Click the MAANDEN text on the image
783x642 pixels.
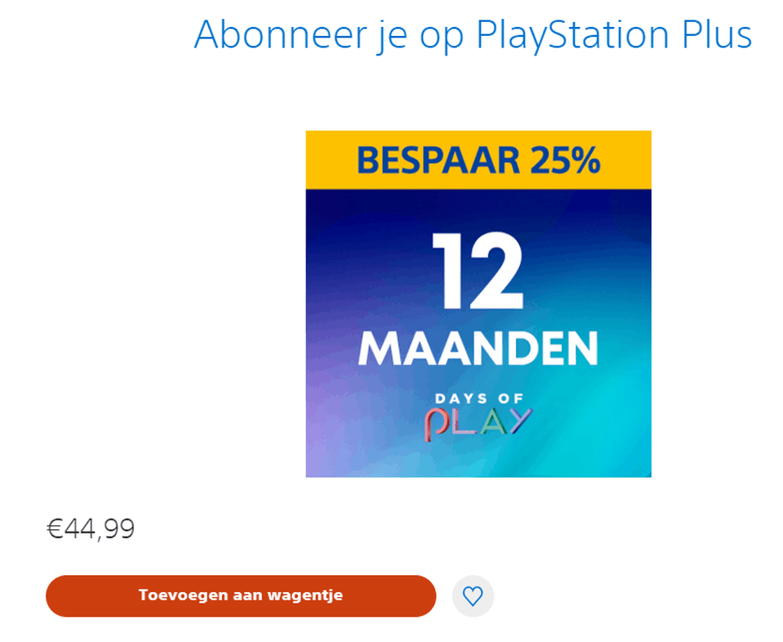478,348
